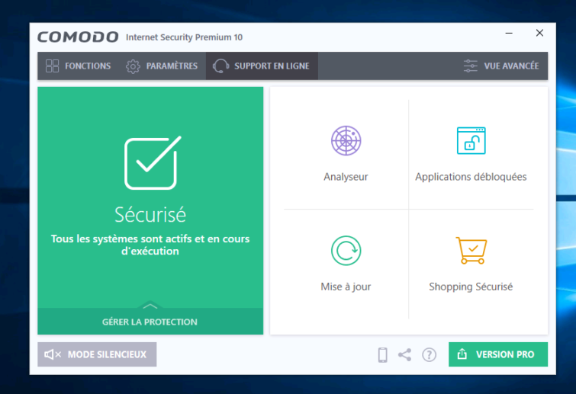Click the Sécurisé status heading
The image size is (576, 394).
150,215
